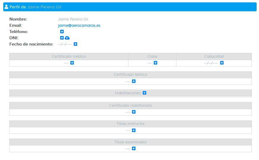This screenshot has height=160, width=259.
Task: Click the user profile icon in header
Action: coord(7,7)
